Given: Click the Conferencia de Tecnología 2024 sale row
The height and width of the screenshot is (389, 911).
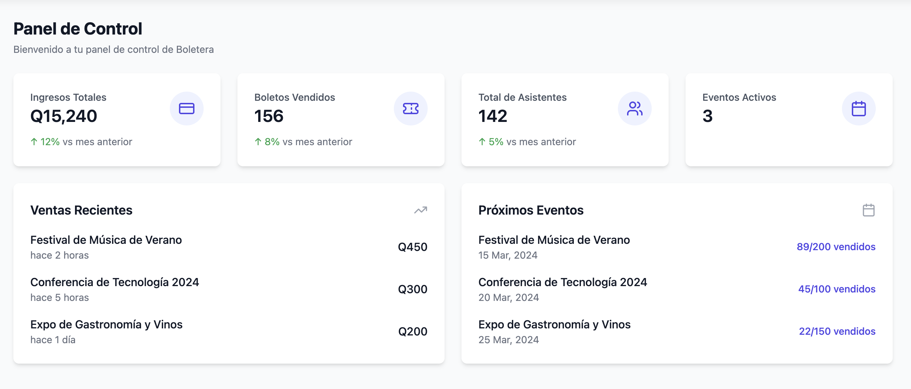Looking at the screenshot, I should click(115, 282).
